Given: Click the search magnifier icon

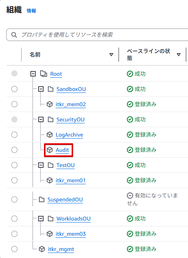Looking at the screenshot, I should click(x=14, y=35).
